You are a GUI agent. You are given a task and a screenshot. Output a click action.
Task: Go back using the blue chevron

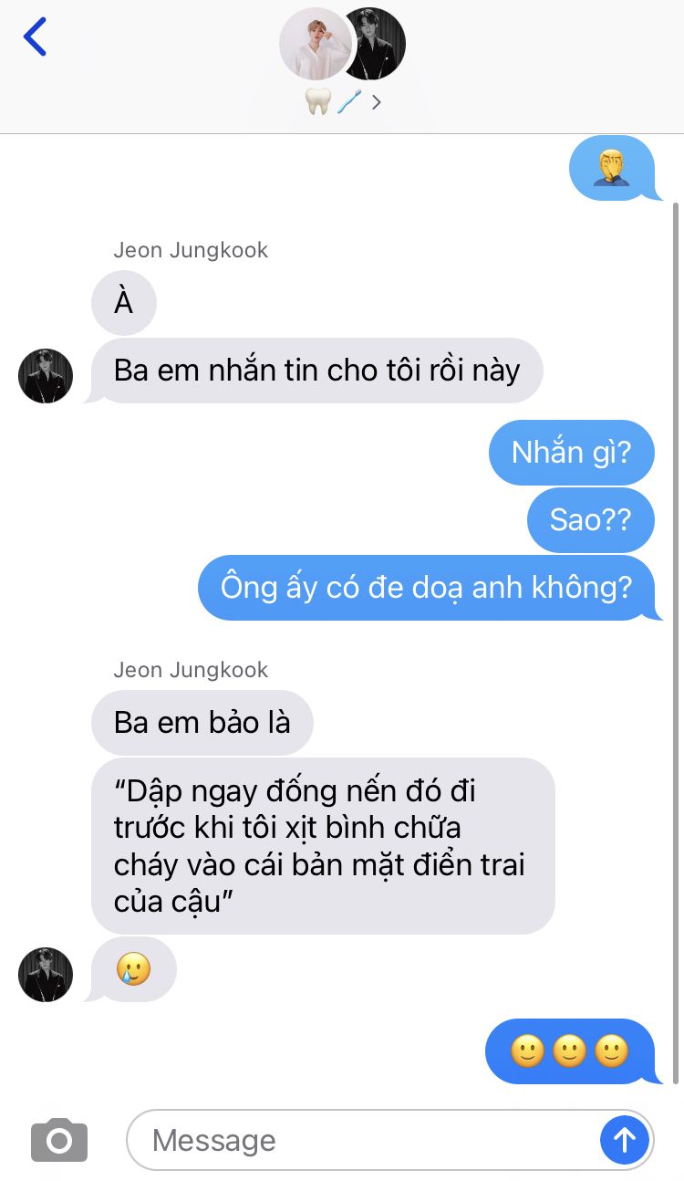[x=35, y=37]
